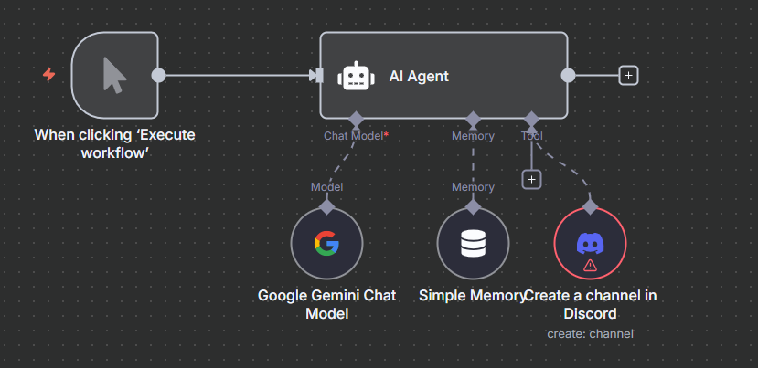
Task: Open the Simple Memory database node
Action: coord(473,244)
